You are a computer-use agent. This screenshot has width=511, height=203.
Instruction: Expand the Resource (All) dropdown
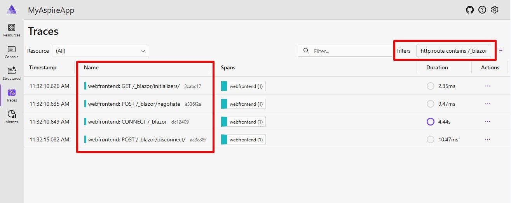pyautogui.click(x=100, y=51)
